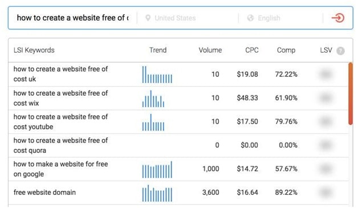Click competition value 72.22%

(x=286, y=74)
